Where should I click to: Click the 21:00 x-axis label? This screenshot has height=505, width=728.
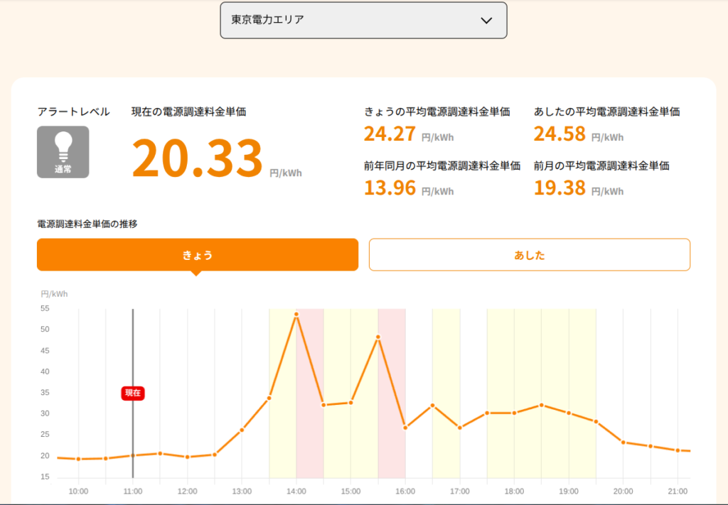pyautogui.click(x=678, y=492)
